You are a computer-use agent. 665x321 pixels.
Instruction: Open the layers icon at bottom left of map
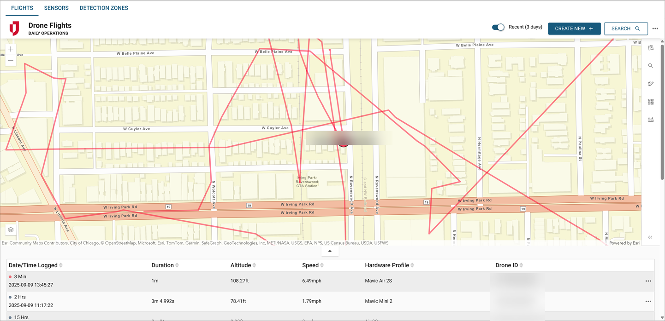pos(11,229)
